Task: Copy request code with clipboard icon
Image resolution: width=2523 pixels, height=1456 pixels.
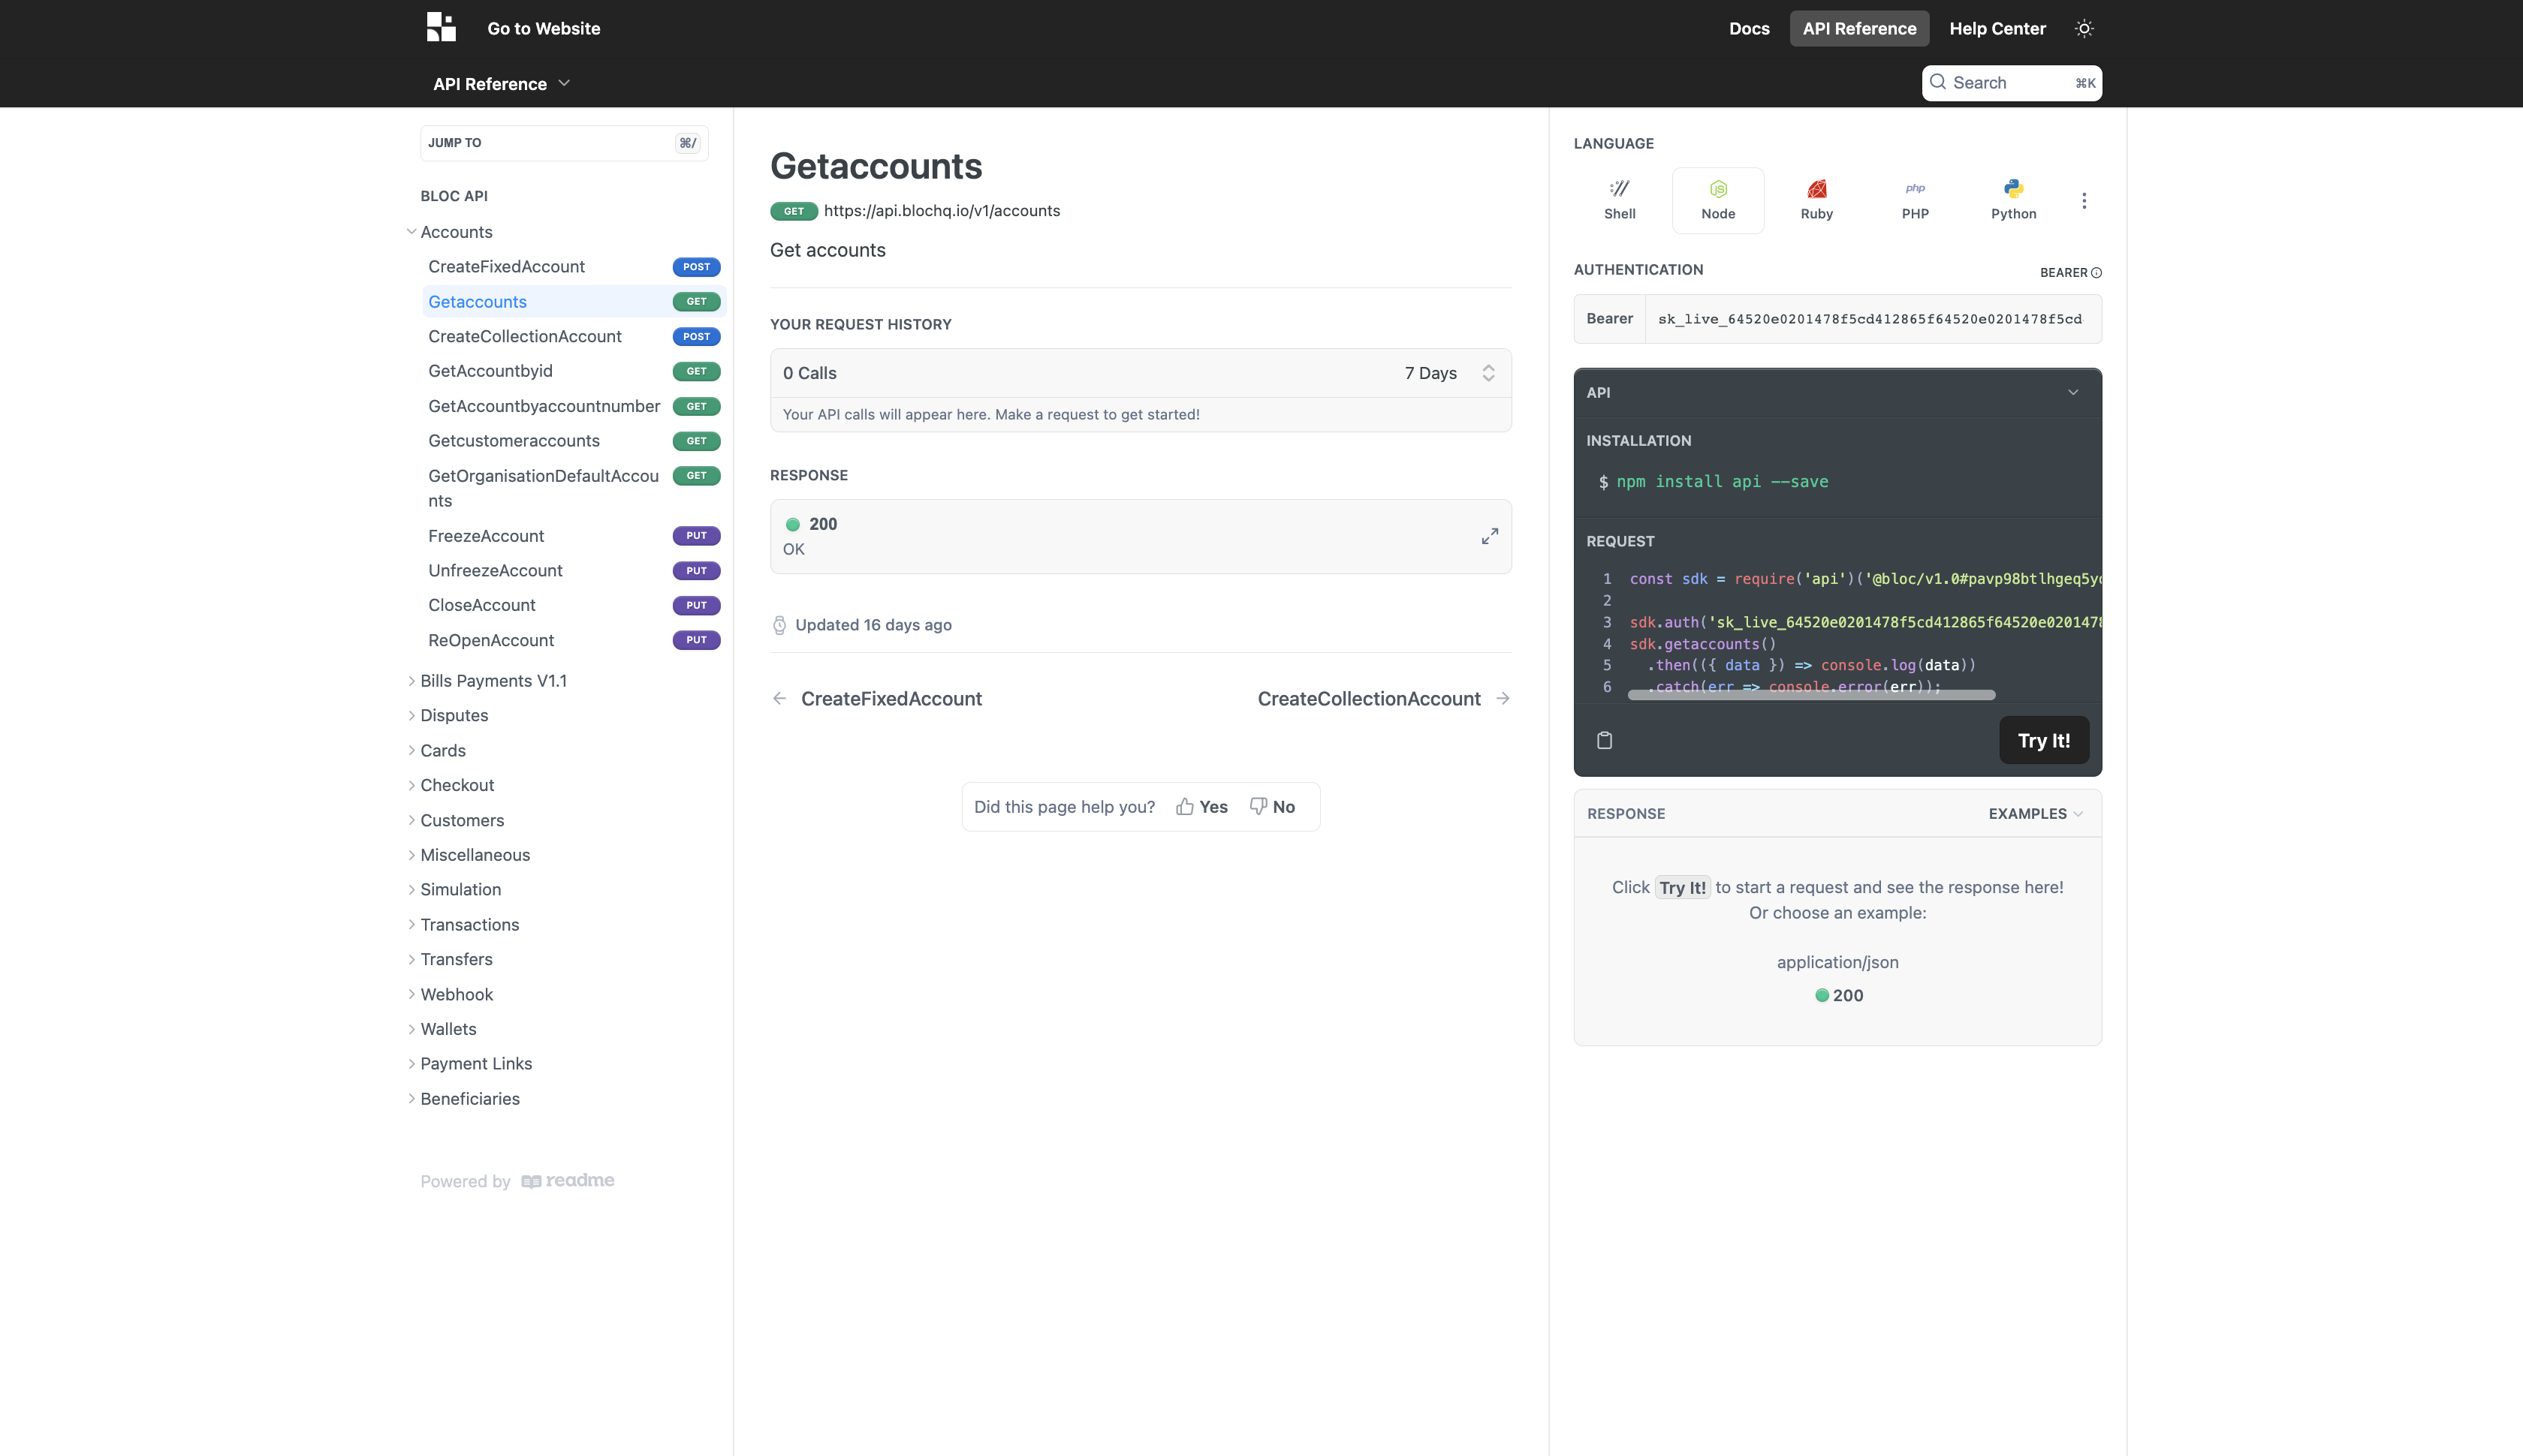Action: click(x=1605, y=740)
